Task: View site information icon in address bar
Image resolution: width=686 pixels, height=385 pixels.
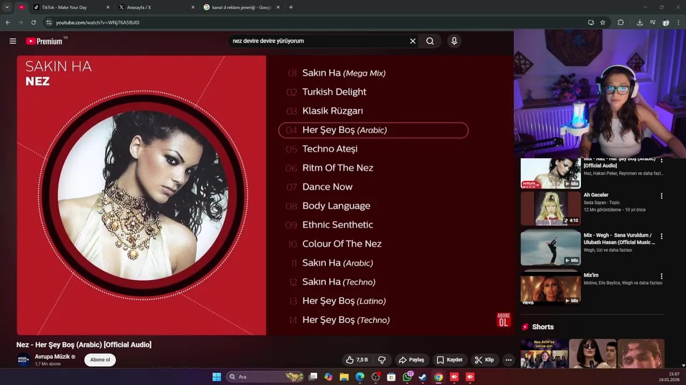Action: (48, 22)
